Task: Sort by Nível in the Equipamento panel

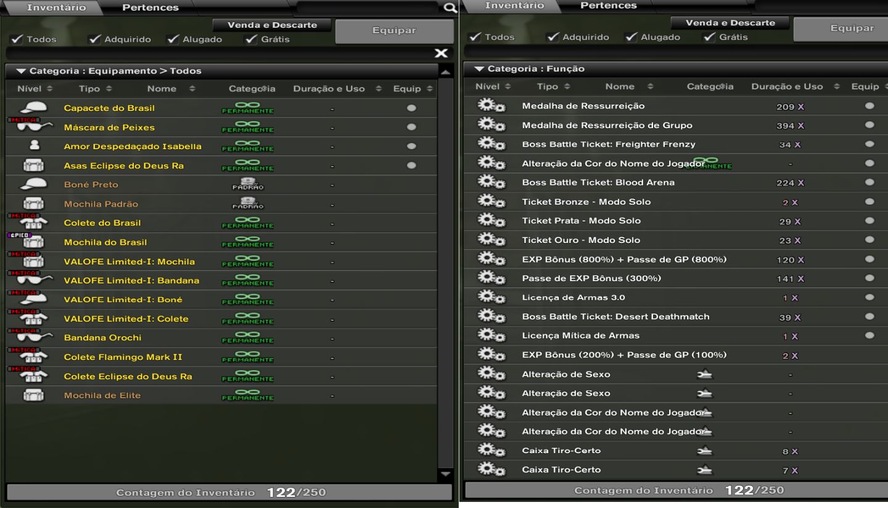Action: (x=35, y=89)
